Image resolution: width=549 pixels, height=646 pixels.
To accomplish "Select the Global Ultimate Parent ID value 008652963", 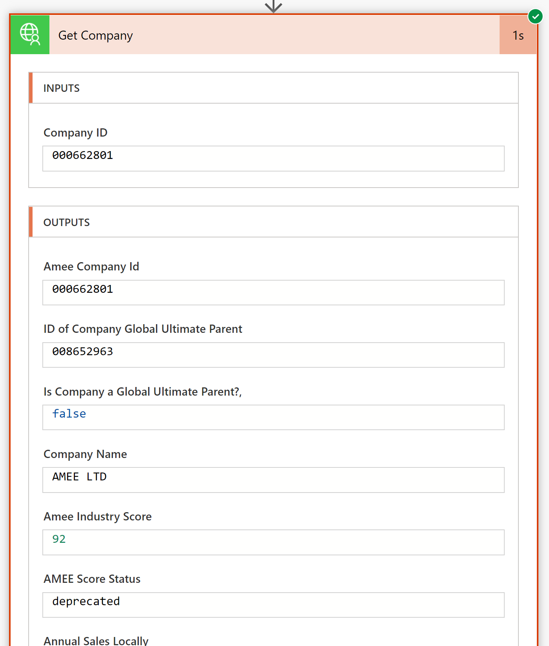I will (x=82, y=351).
